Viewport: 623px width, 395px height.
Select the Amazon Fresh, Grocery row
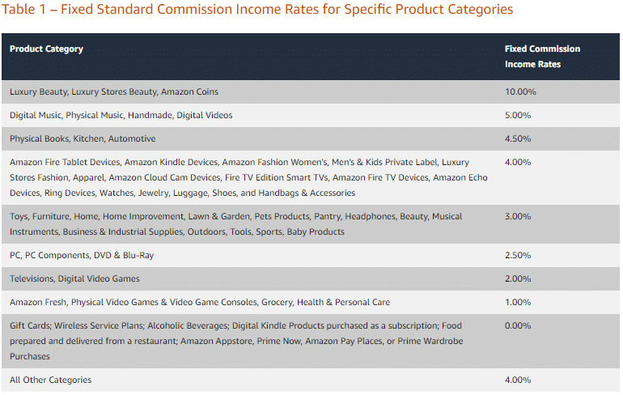tap(311, 302)
